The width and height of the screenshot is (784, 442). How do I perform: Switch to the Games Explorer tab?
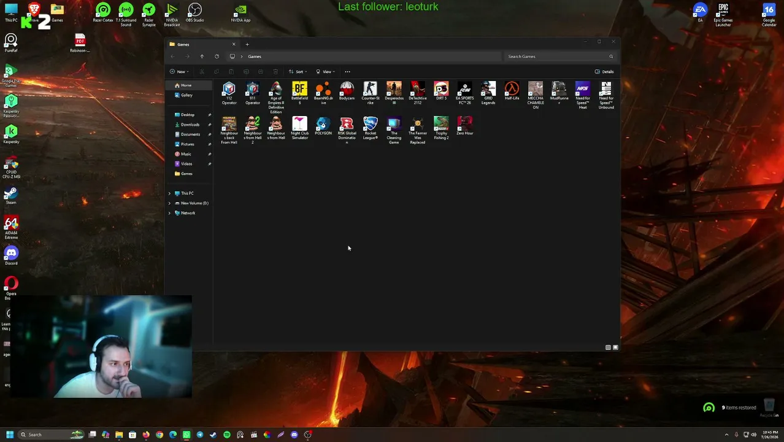[x=202, y=44]
